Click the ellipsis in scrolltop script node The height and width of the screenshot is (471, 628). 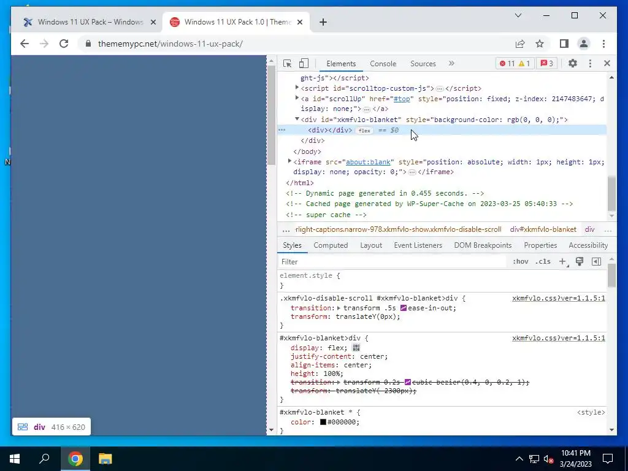(x=440, y=88)
